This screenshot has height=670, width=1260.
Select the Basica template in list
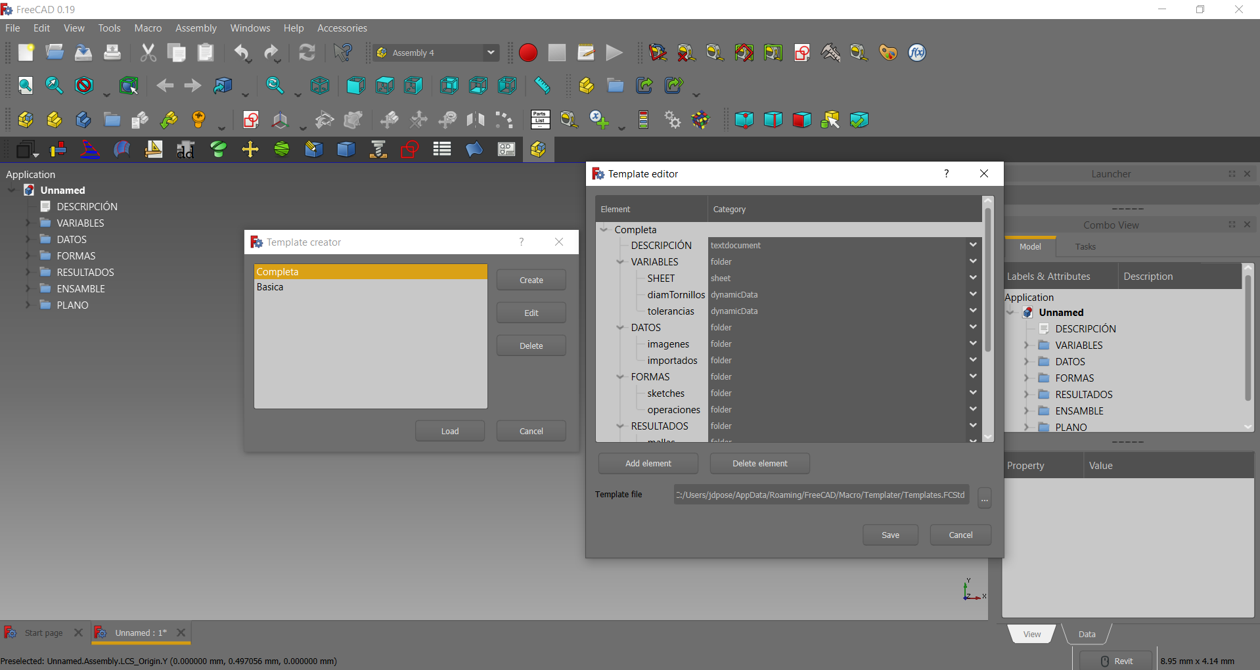coord(371,287)
